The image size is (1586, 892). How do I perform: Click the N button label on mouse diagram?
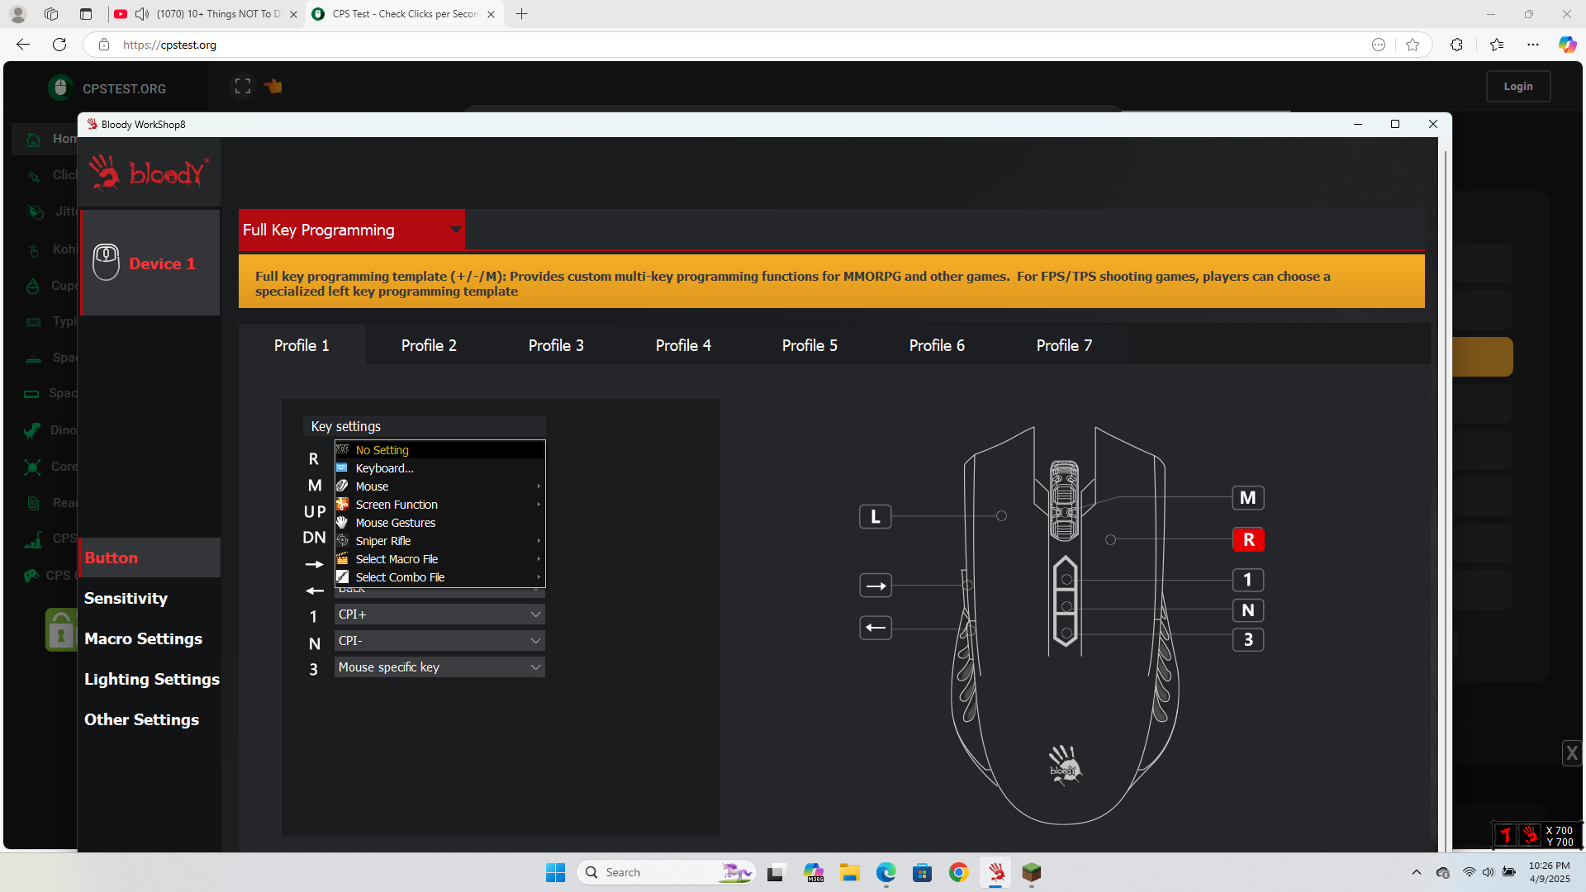point(1248,610)
